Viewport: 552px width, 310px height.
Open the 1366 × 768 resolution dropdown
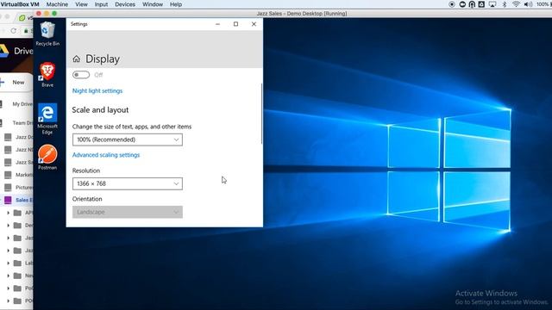(128, 183)
